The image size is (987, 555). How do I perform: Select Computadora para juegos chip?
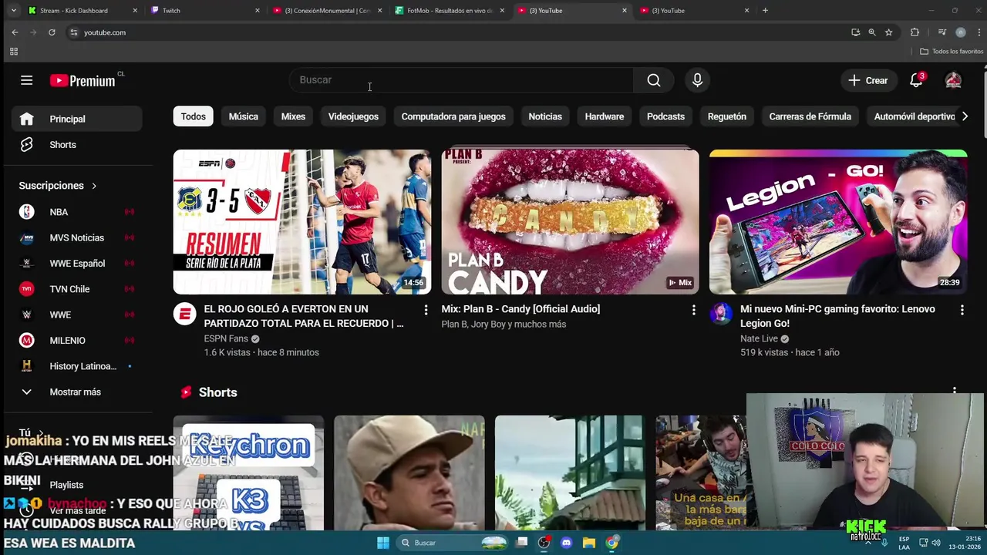453,116
